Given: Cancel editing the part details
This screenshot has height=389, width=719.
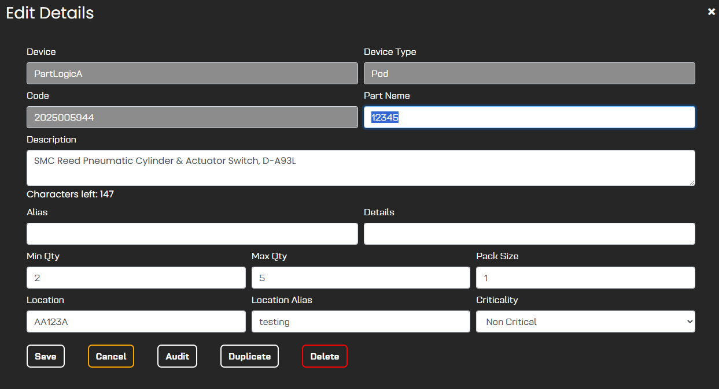Looking at the screenshot, I should coord(111,356).
